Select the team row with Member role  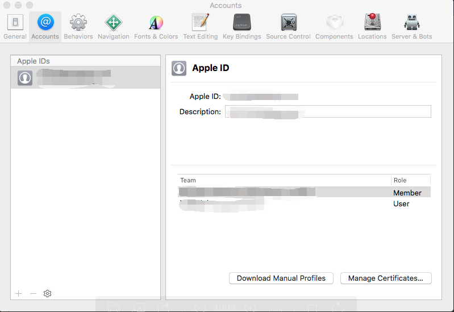(x=304, y=192)
